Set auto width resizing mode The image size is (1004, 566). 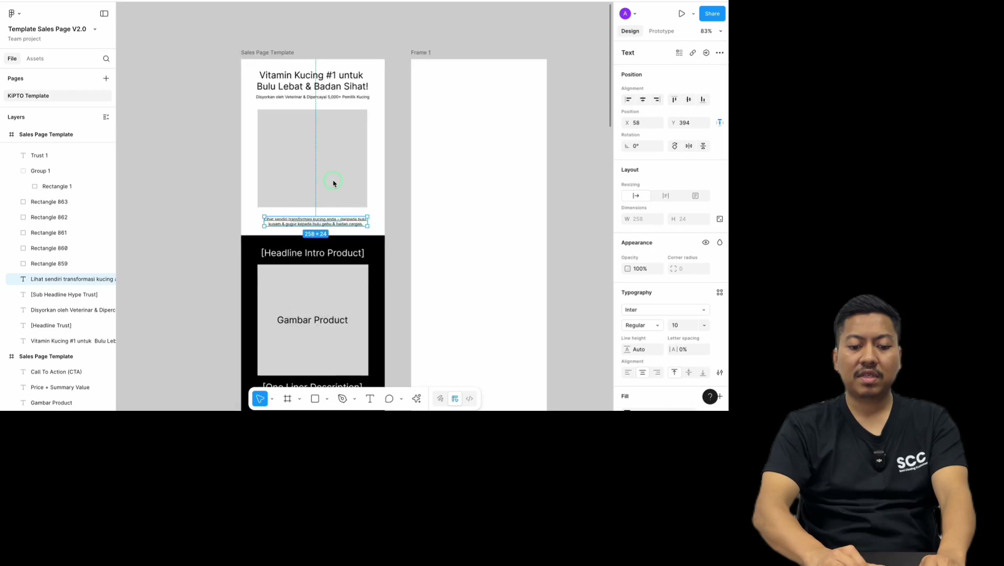tap(636, 196)
